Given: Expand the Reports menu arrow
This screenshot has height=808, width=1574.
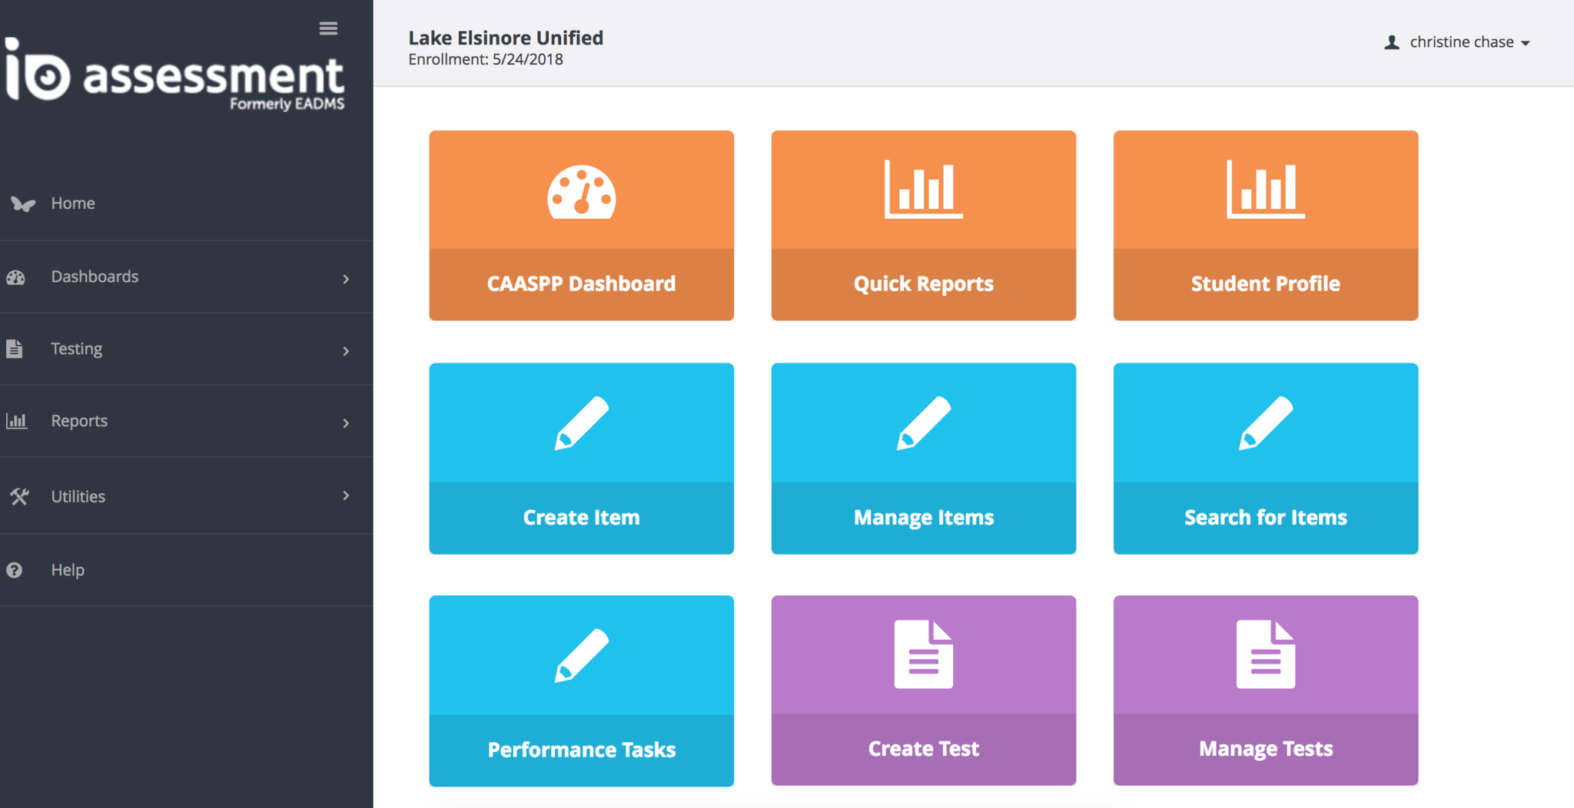Looking at the screenshot, I should pos(346,423).
